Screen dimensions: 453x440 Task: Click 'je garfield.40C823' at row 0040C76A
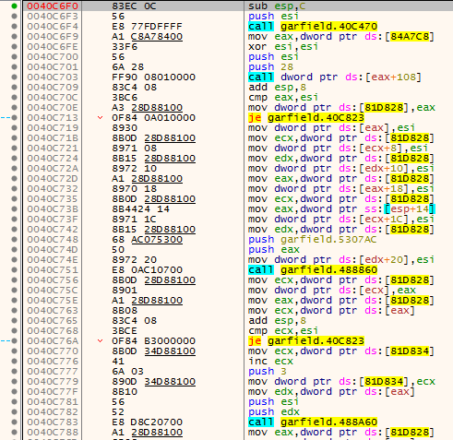306,341
